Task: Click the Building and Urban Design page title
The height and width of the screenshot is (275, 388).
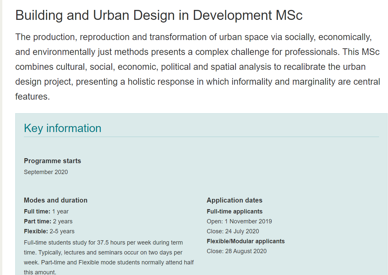Action: pyautogui.click(x=159, y=16)
